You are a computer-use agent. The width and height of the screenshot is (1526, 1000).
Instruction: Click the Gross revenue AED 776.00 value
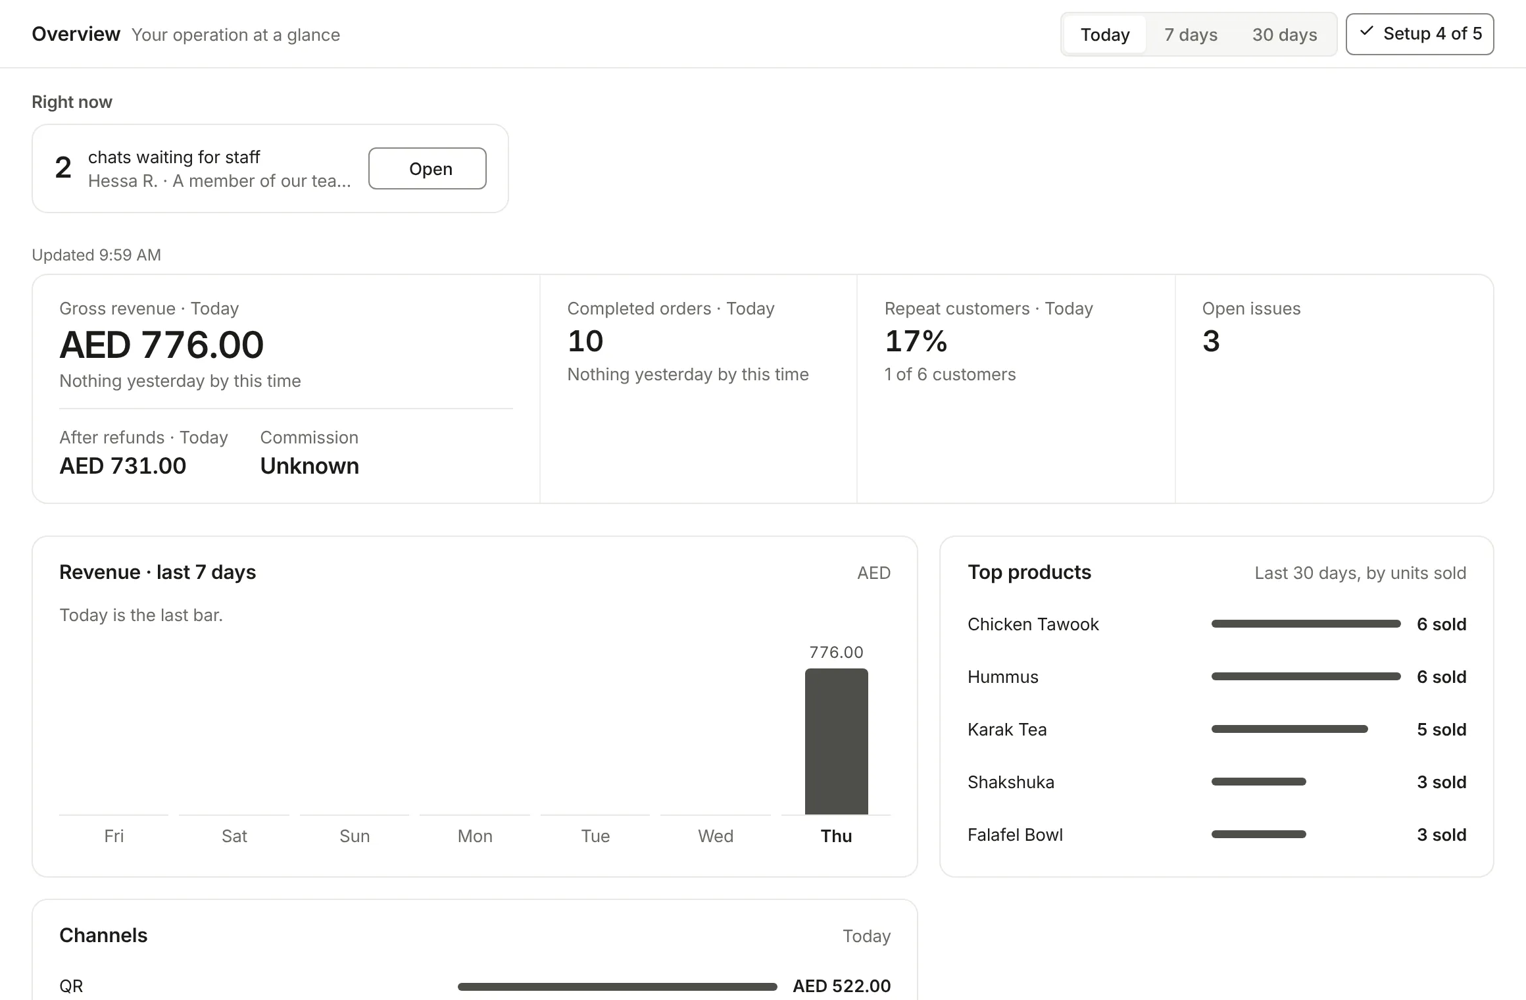pyautogui.click(x=161, y=345)
